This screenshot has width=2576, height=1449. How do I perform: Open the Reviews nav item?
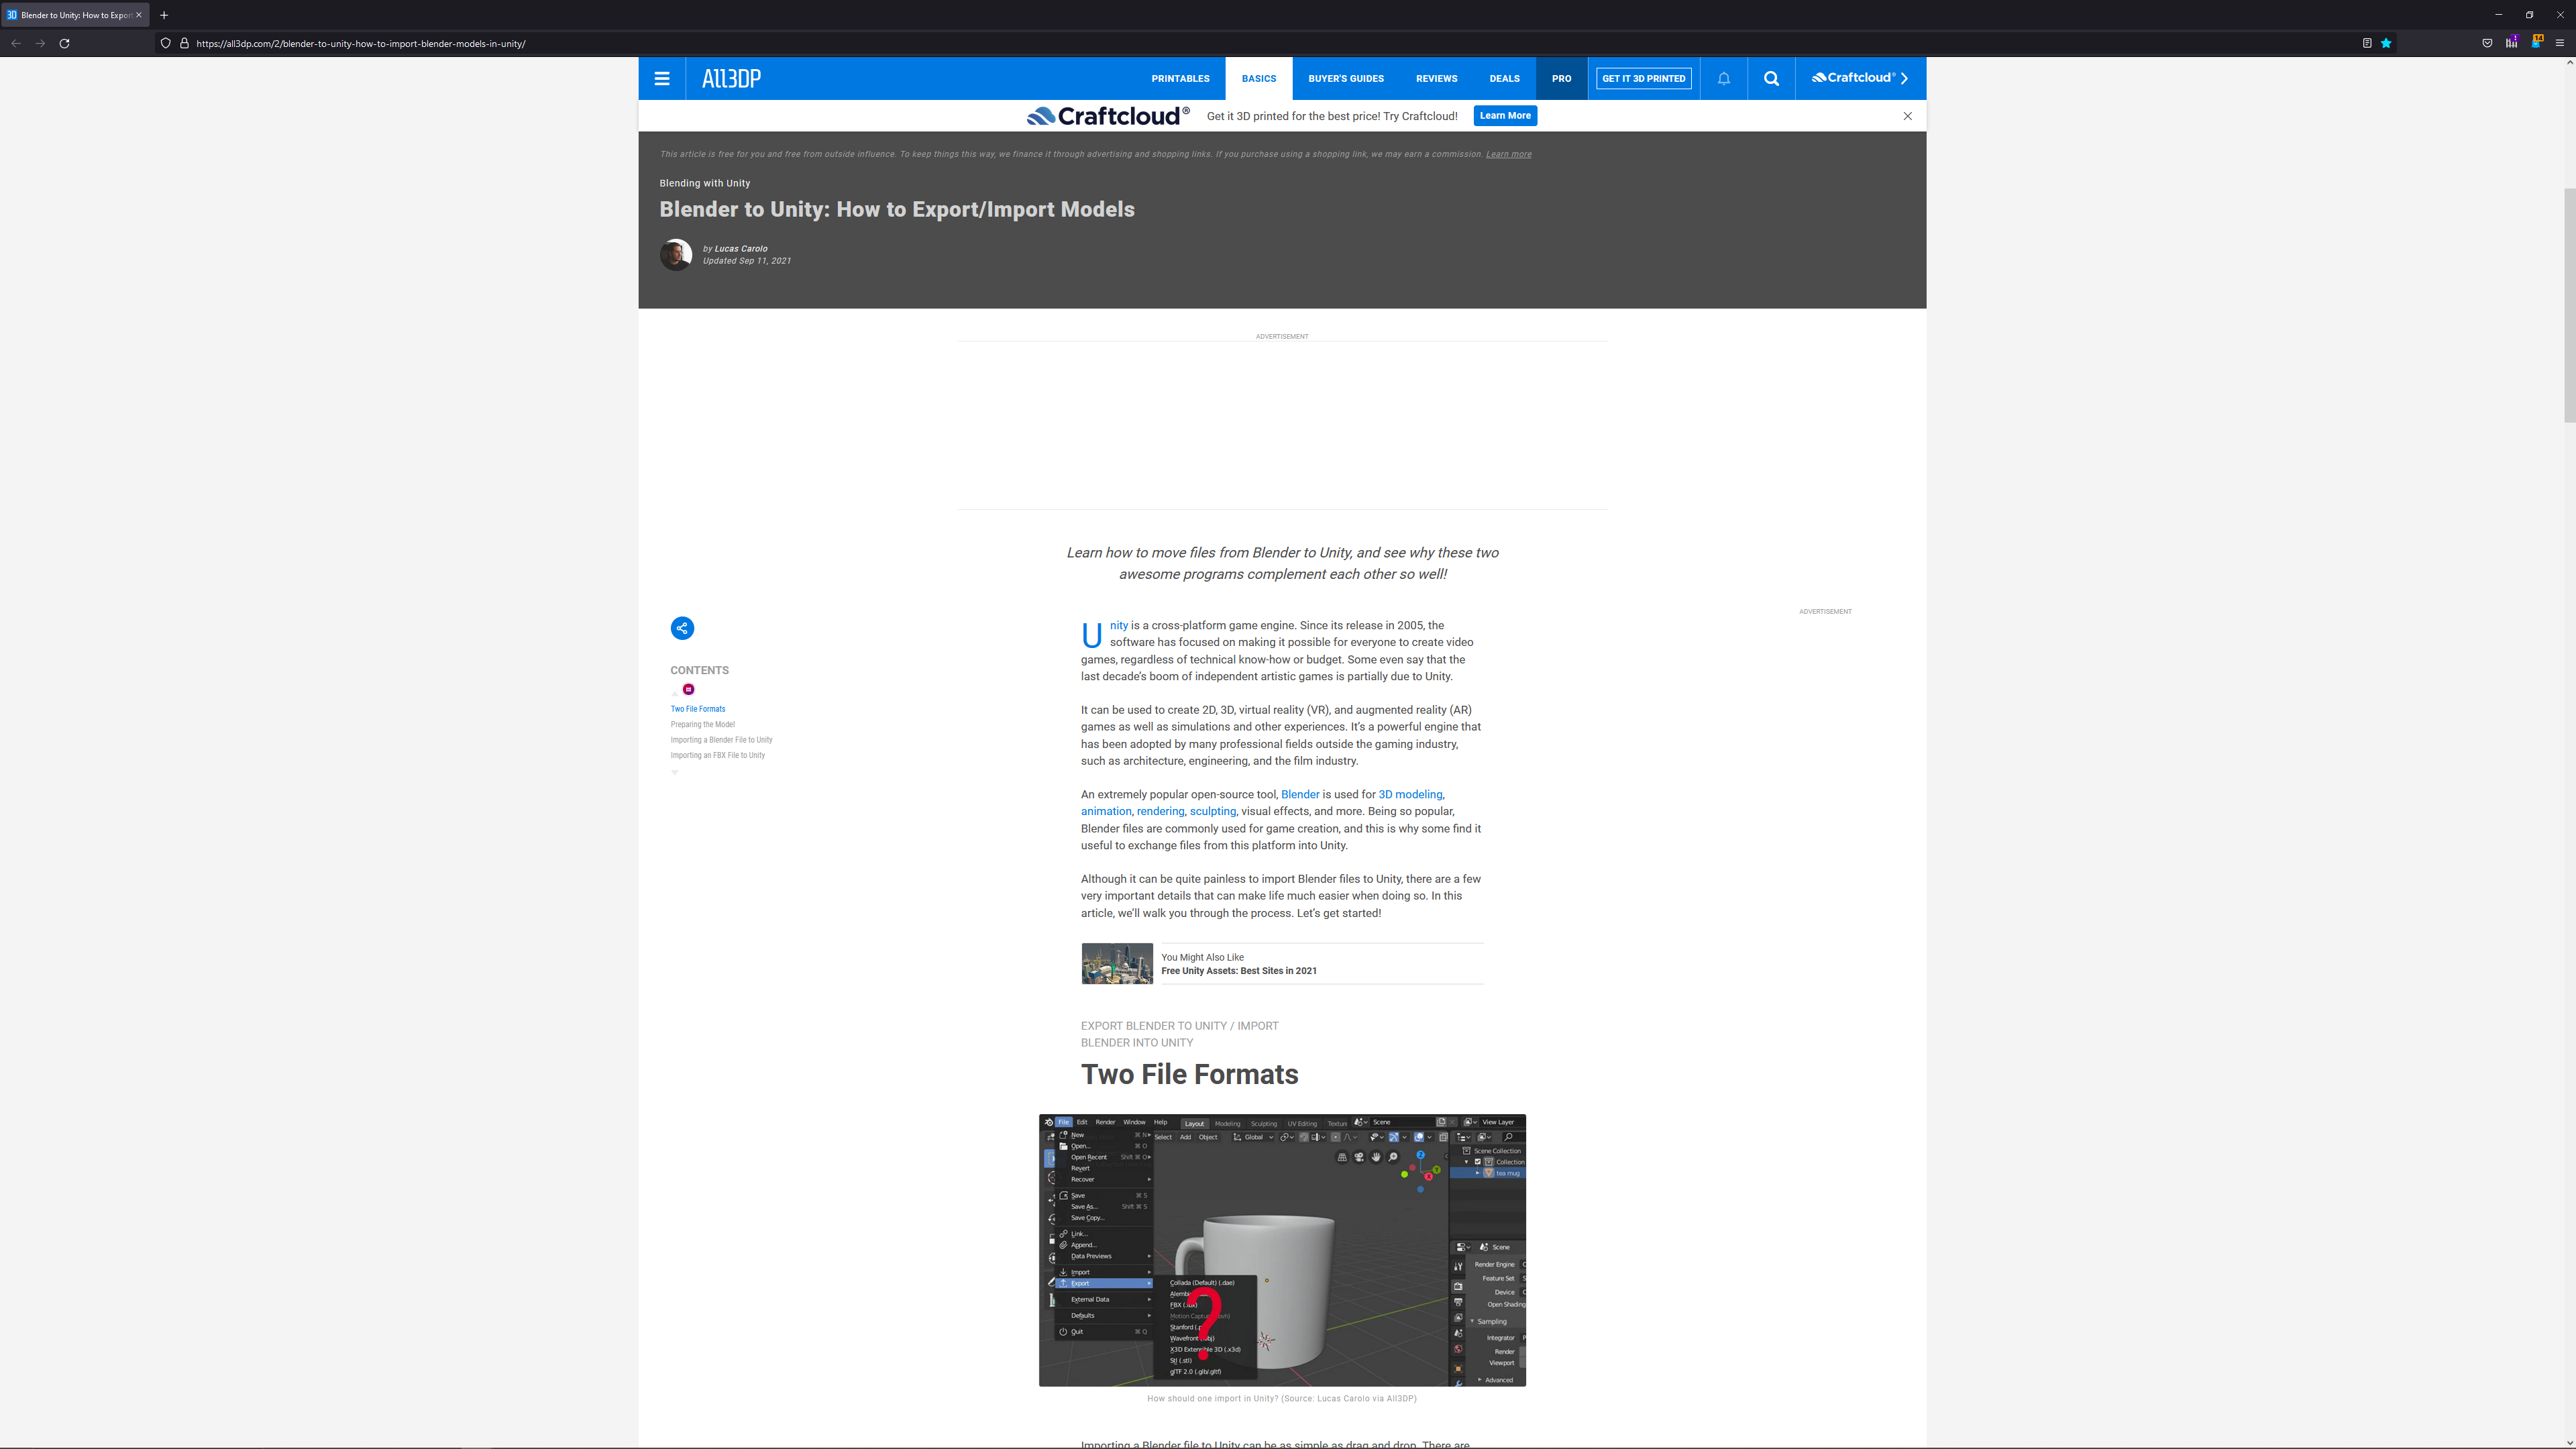click(x=1436, y=78)
